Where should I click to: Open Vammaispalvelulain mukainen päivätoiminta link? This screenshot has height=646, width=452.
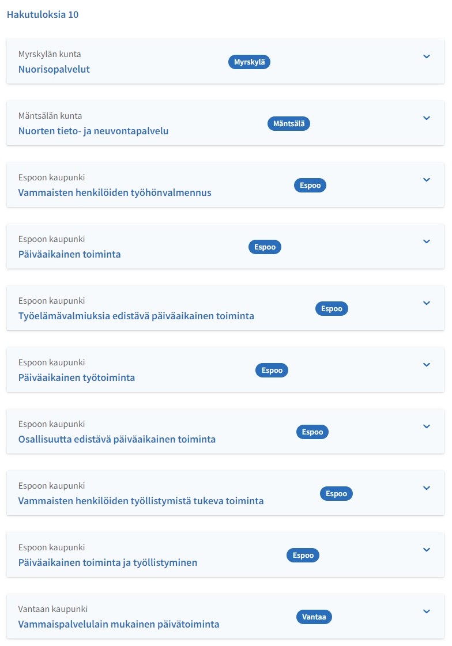pos(119,624)
